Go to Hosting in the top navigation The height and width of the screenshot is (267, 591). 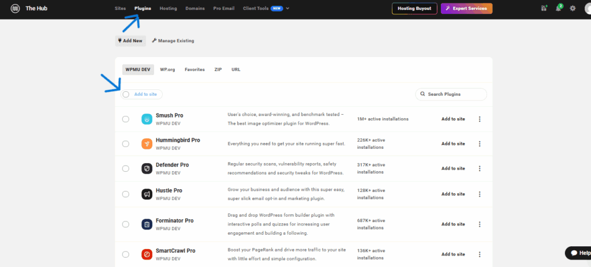168,9
